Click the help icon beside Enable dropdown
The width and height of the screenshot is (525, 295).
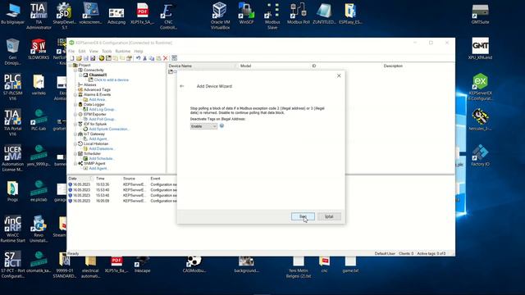point(221,125)
